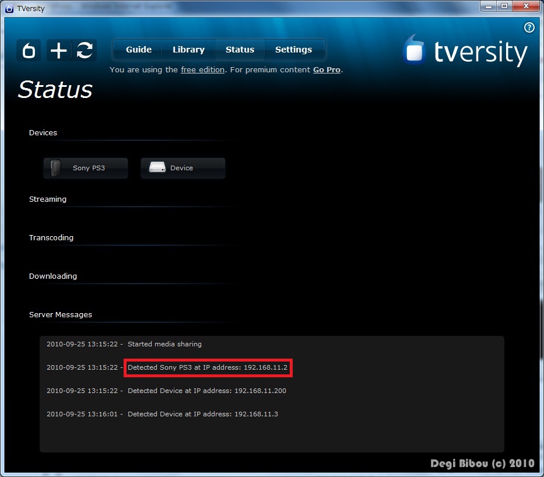Choose the generic Device button
544x477 pixels.
click(182, 168)
